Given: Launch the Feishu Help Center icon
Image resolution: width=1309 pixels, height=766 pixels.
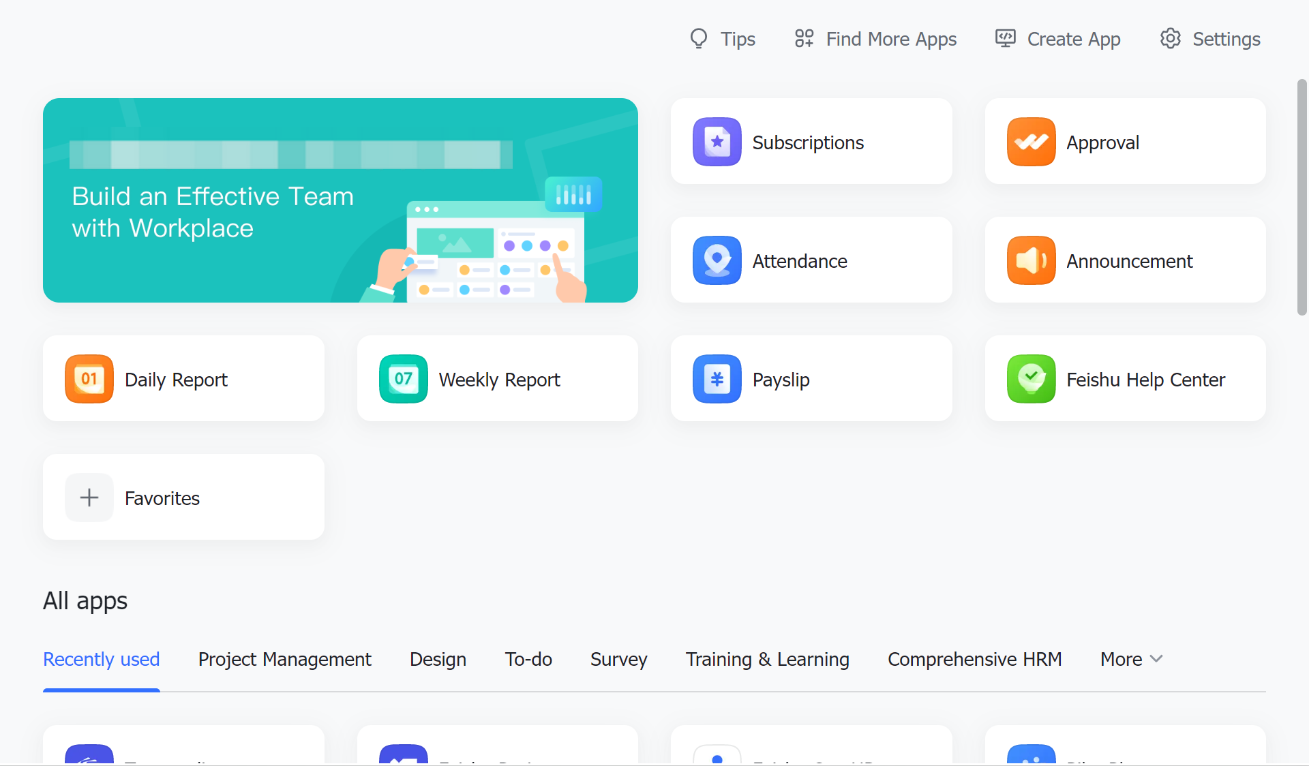Looking at the screenshot, I should (x=1031, y=379).
